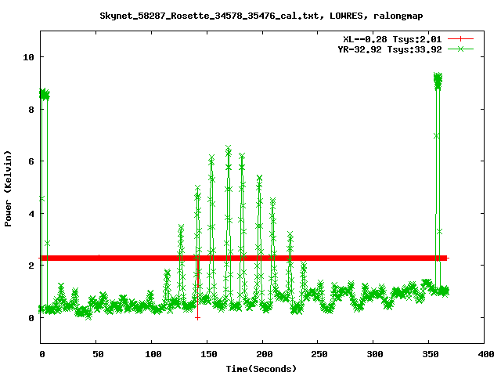This screenshot has width=501, height=376.
Task: Select the legend entry 'YR-32.92 Tsys:33.92'
Action: (x=390, y=49)
